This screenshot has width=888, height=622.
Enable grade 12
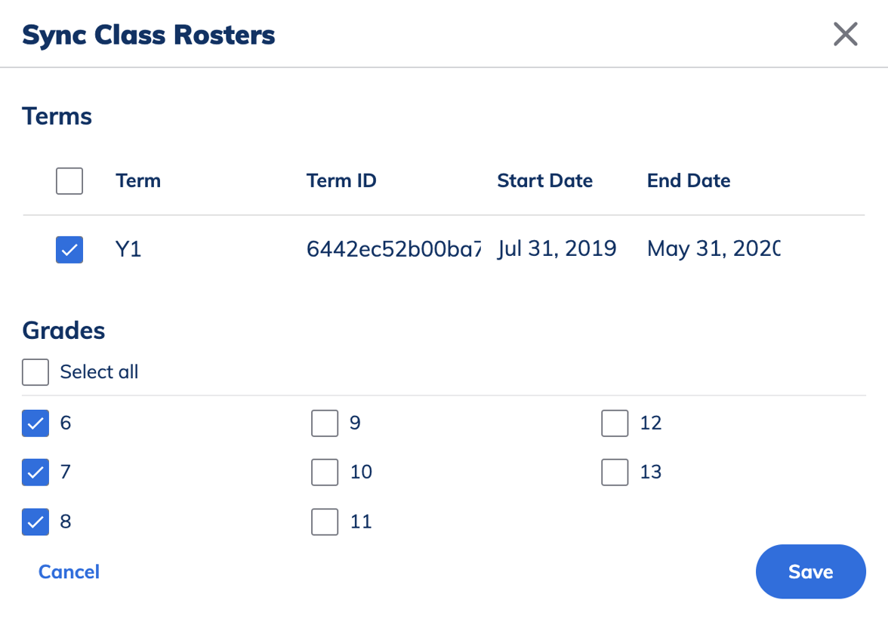(615, 423)
